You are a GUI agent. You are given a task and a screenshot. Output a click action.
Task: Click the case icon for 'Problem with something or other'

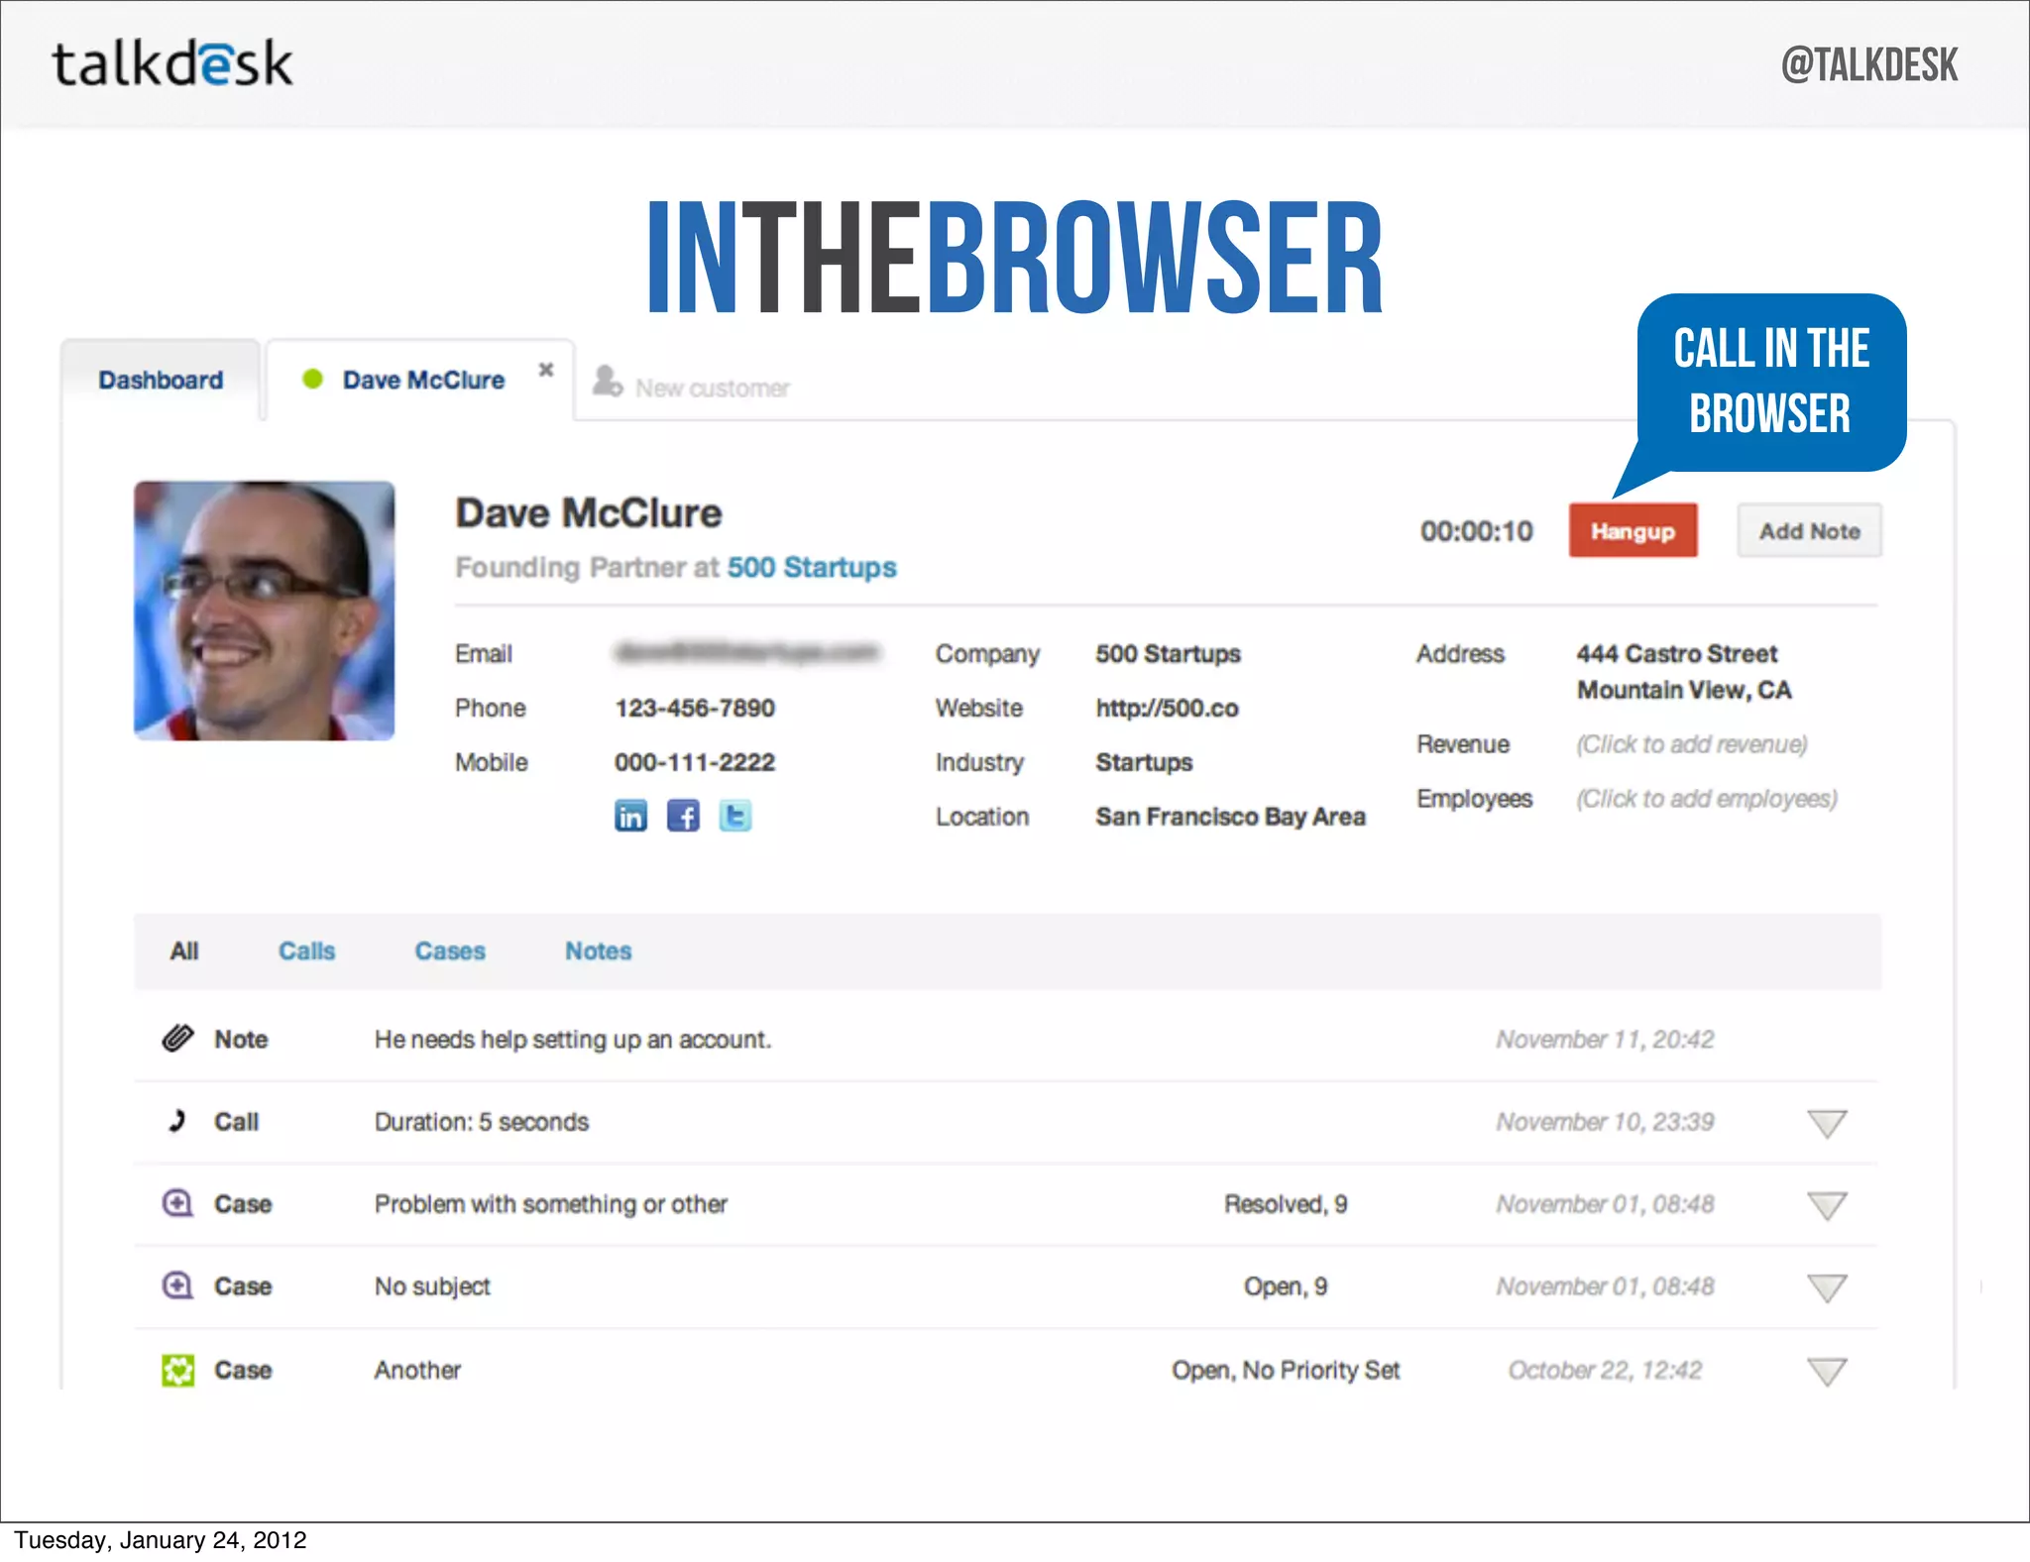(x=177, y=1203)
